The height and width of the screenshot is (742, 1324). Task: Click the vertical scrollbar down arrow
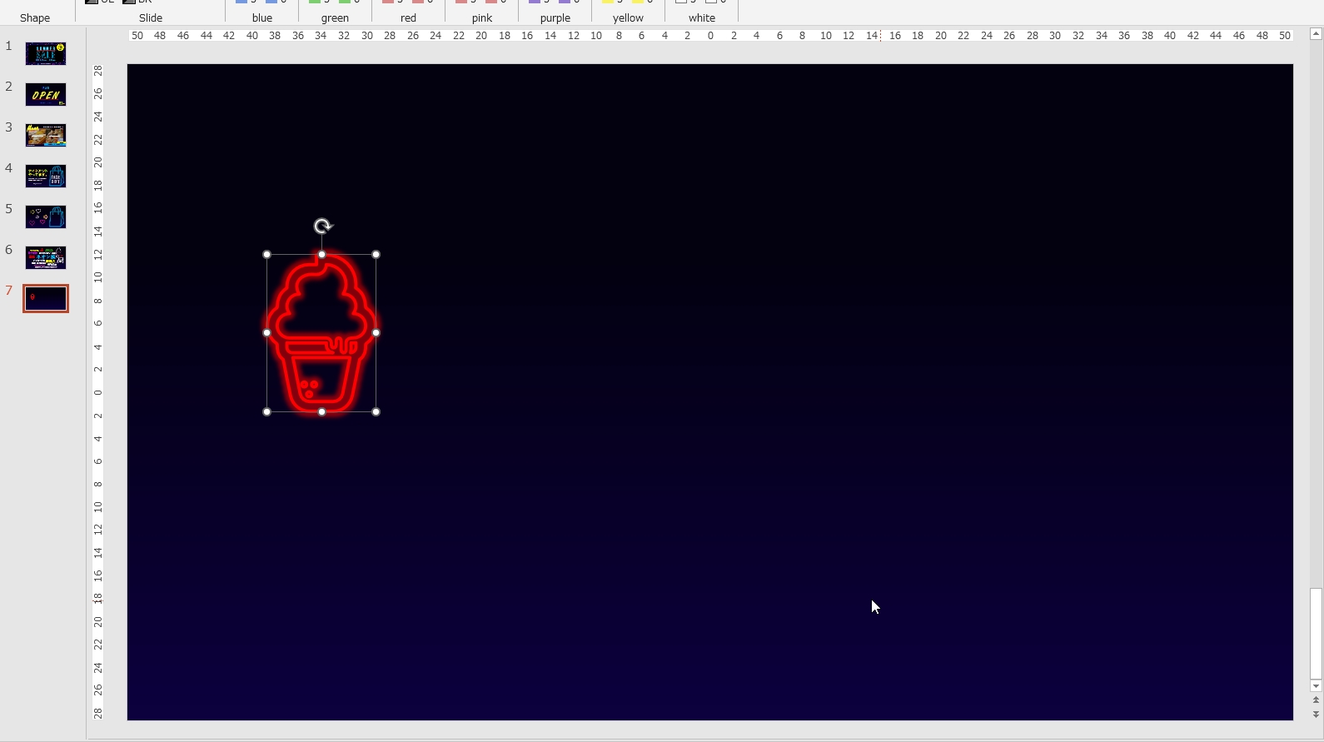[x=1316, y=686]
